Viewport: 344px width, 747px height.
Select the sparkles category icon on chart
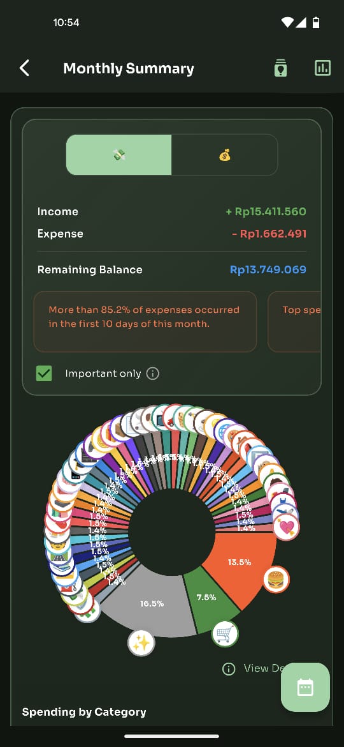[141, 643]
